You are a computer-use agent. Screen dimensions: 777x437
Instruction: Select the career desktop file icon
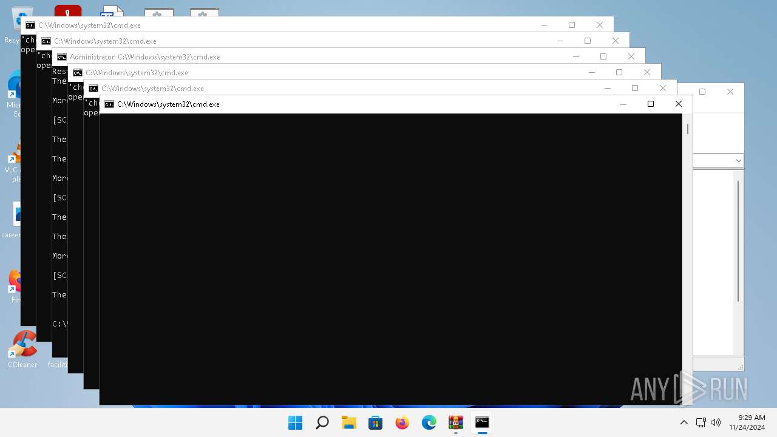tap(17, 214)
